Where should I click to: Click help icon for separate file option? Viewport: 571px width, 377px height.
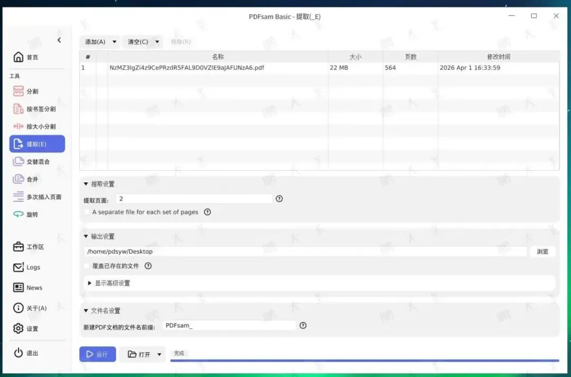click(x=207, y=212)
